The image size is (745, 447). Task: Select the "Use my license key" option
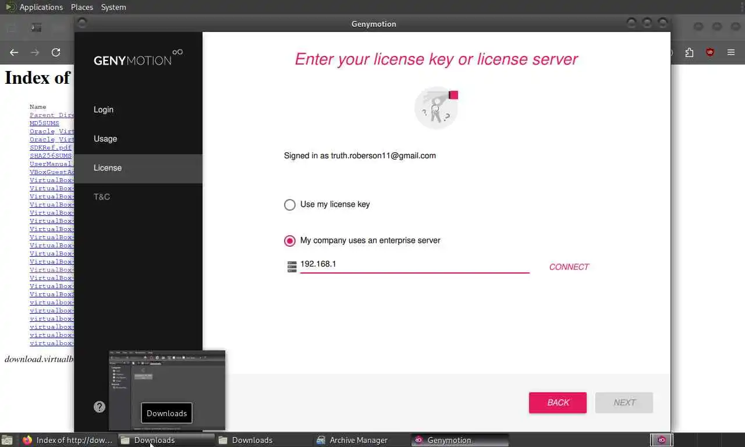(x=327, y=204)
